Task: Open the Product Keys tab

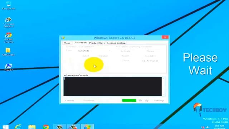Action: point(97,43)
